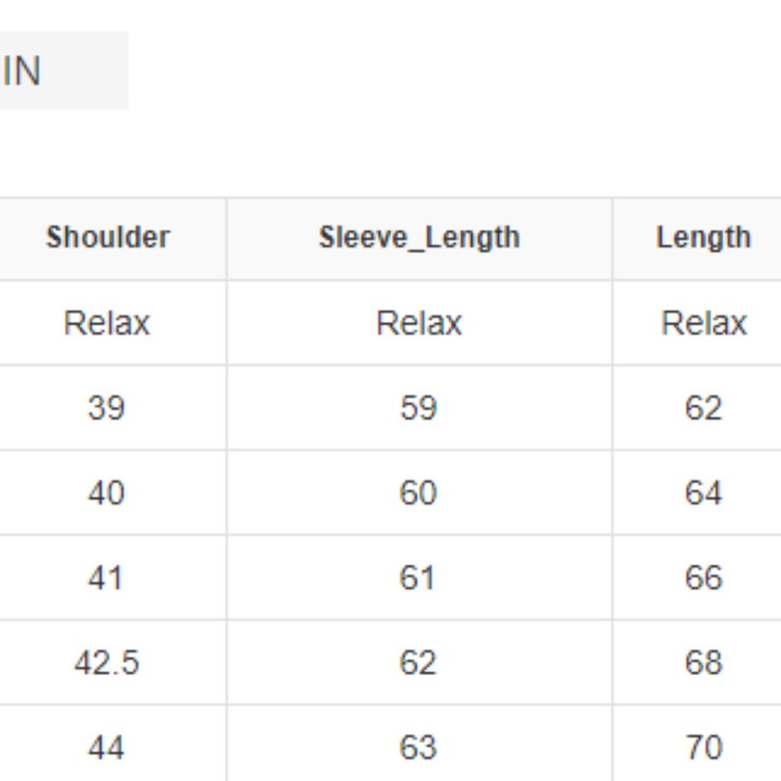Switch to the IN unit tab

[23, 71]
